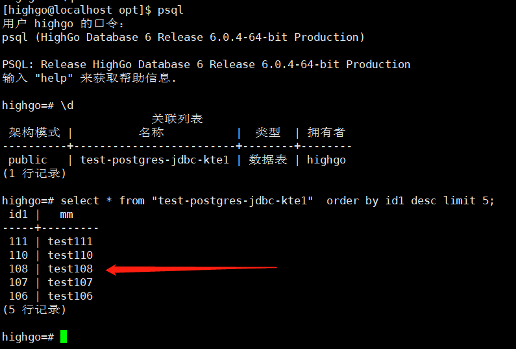Click the \d command text
516x349 pixels.
point(67,105)
